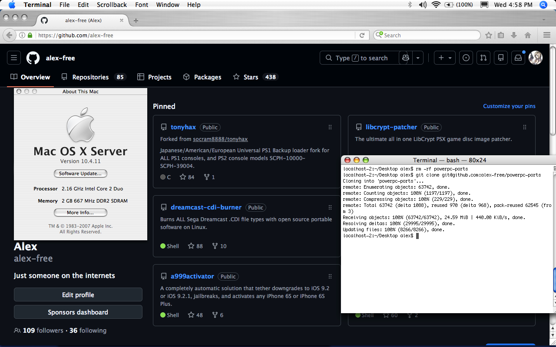Screen dimensions: 556x347
Task: Open the browser downloads arrow
Action: click(x=514, y=35)
